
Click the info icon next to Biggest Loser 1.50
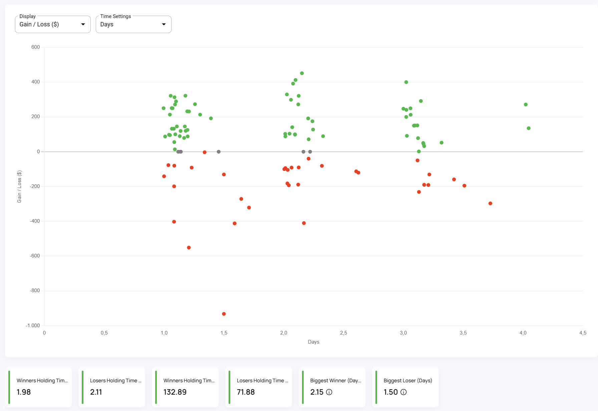coord(403,392)
